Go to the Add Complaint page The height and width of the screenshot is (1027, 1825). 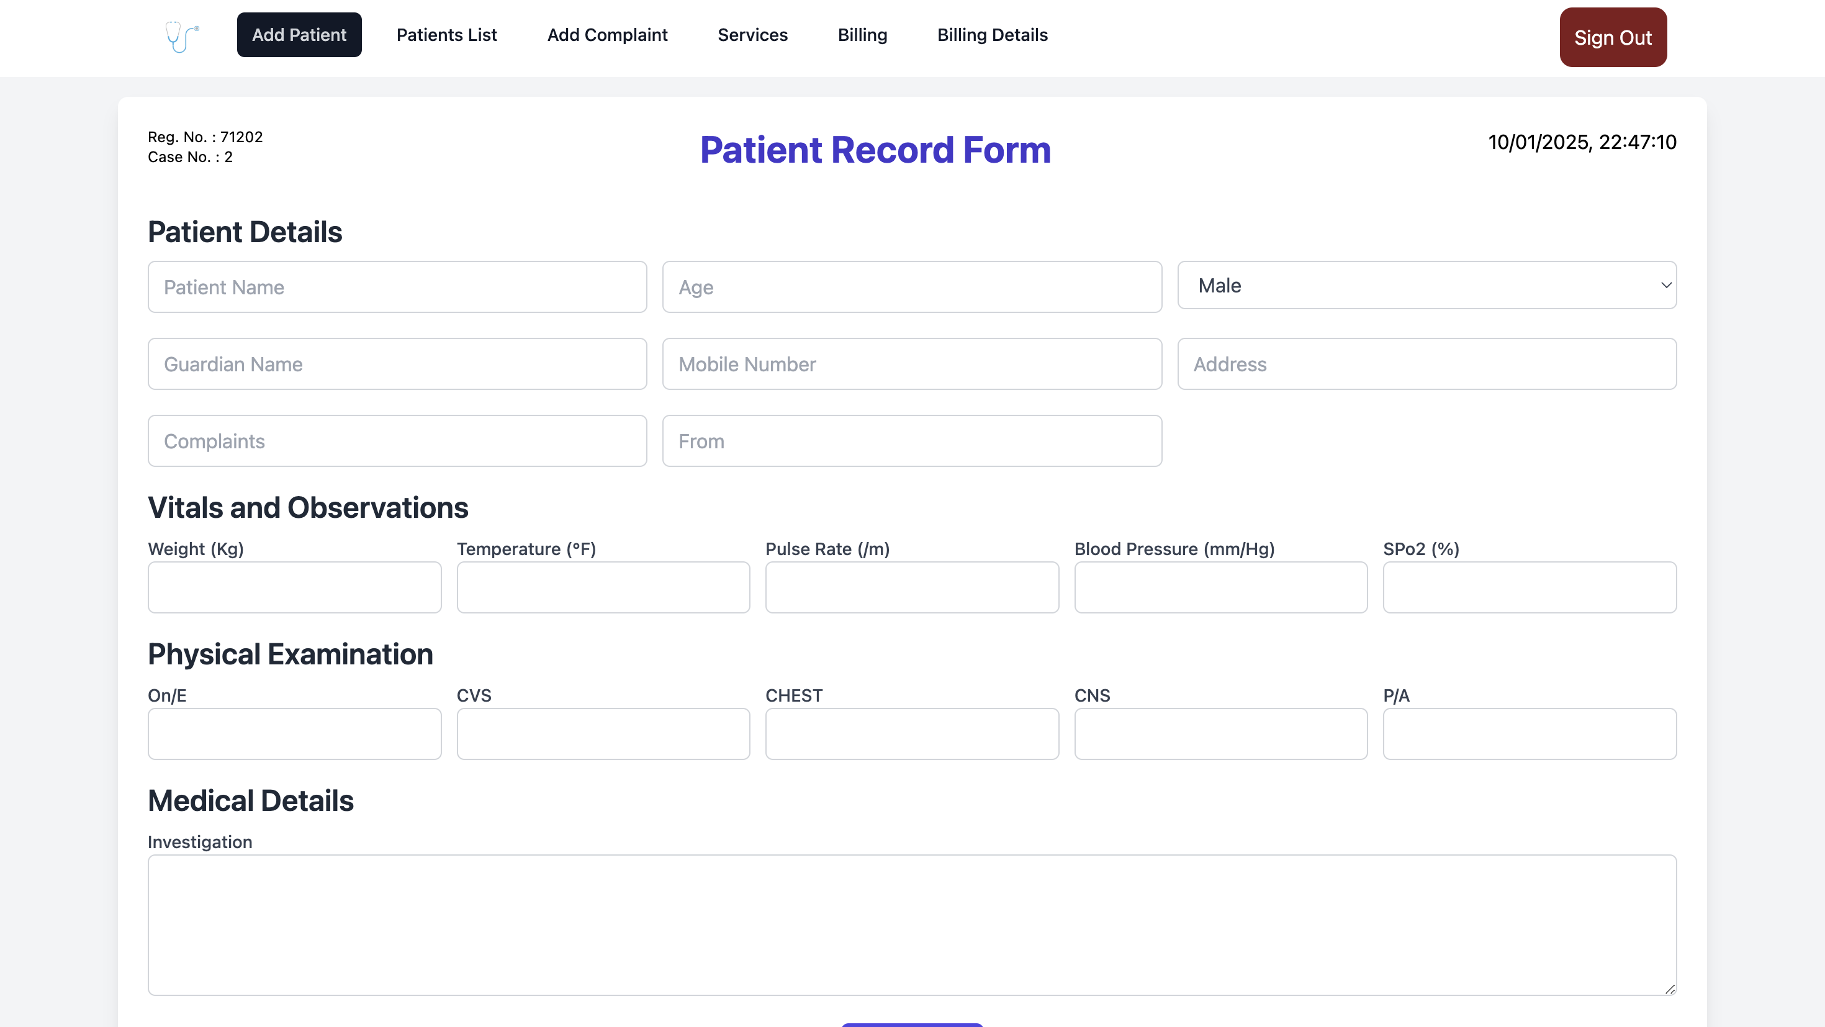pyautogui.click(x=607, y=35)
